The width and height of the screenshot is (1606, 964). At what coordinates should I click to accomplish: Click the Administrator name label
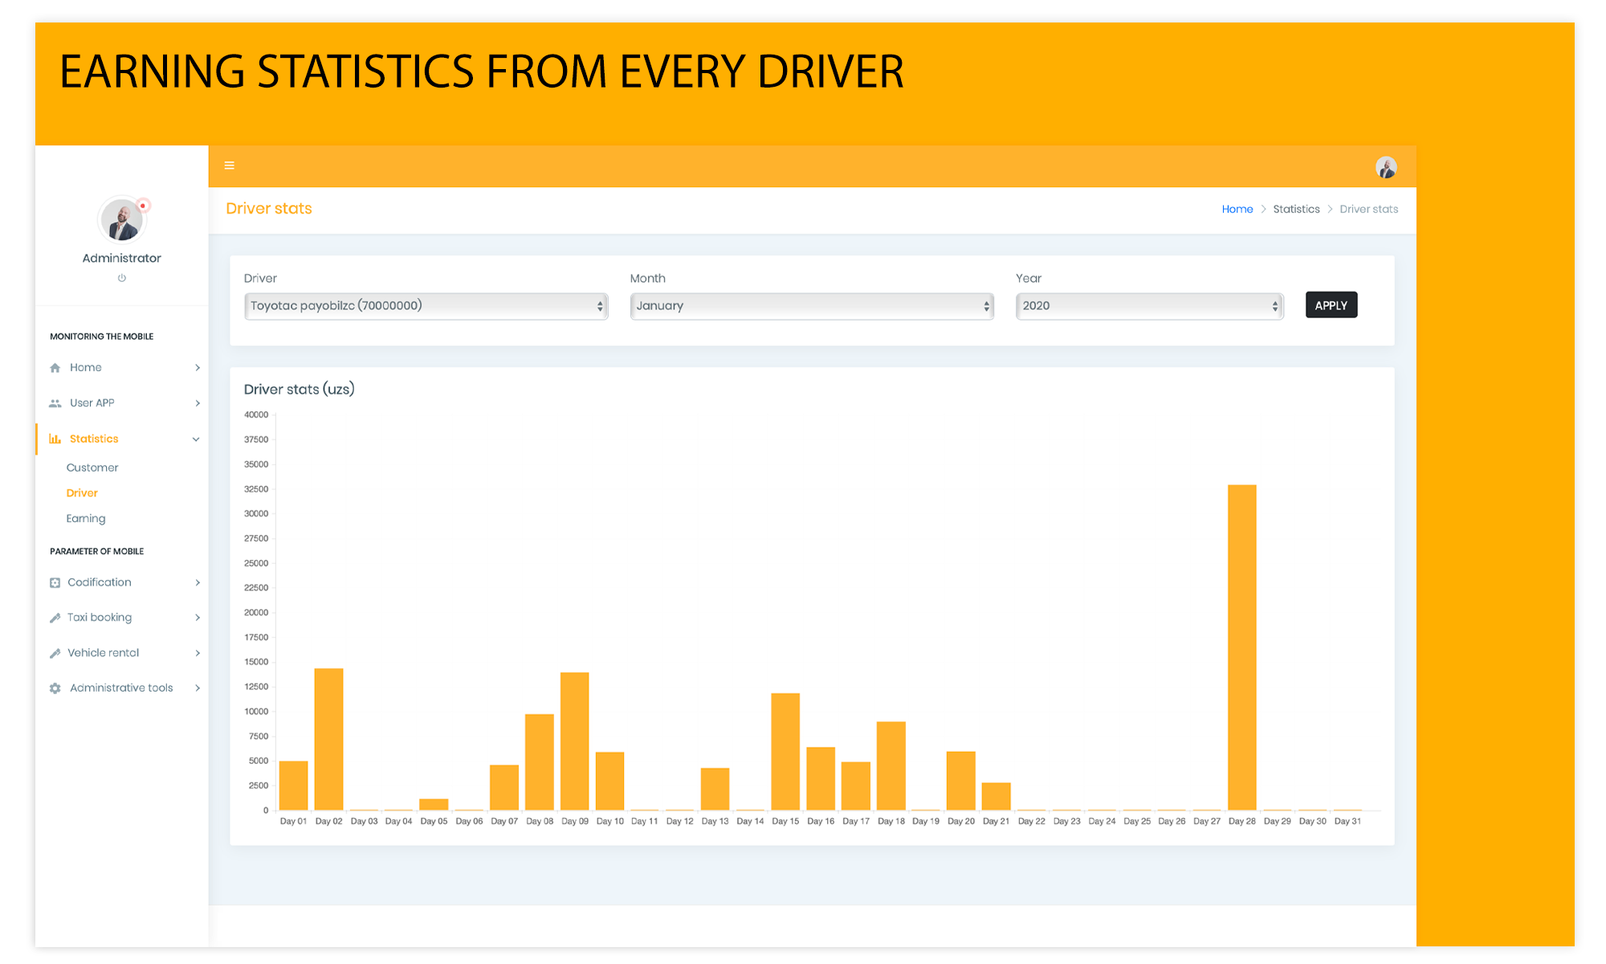point(121,258)
